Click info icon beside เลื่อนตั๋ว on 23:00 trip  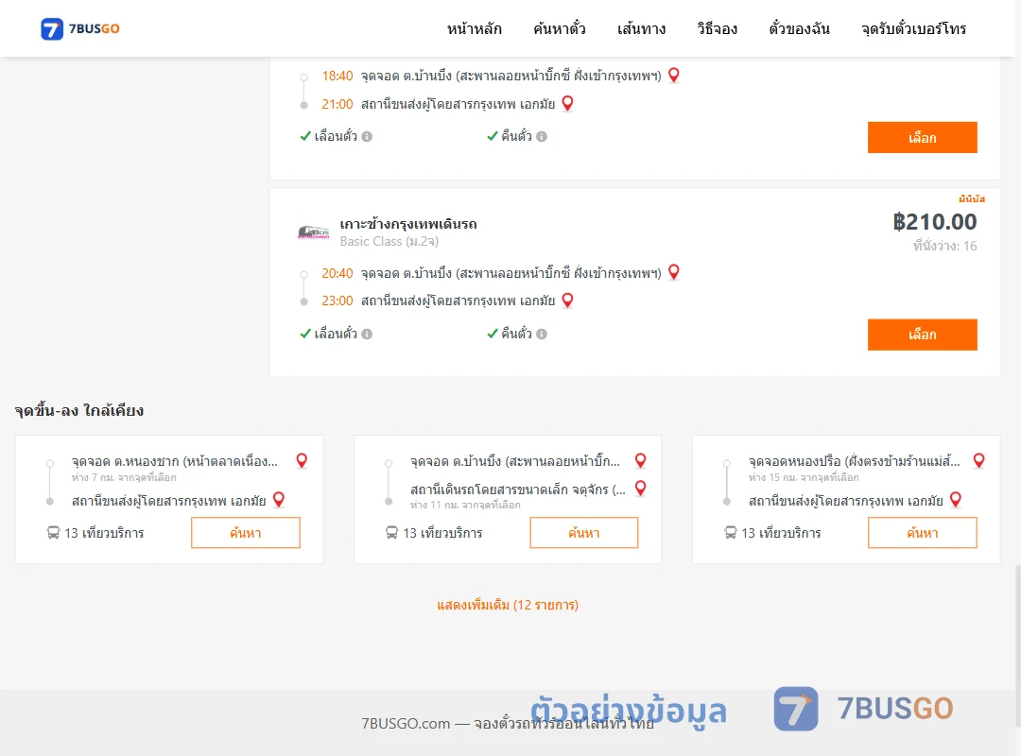367,334
